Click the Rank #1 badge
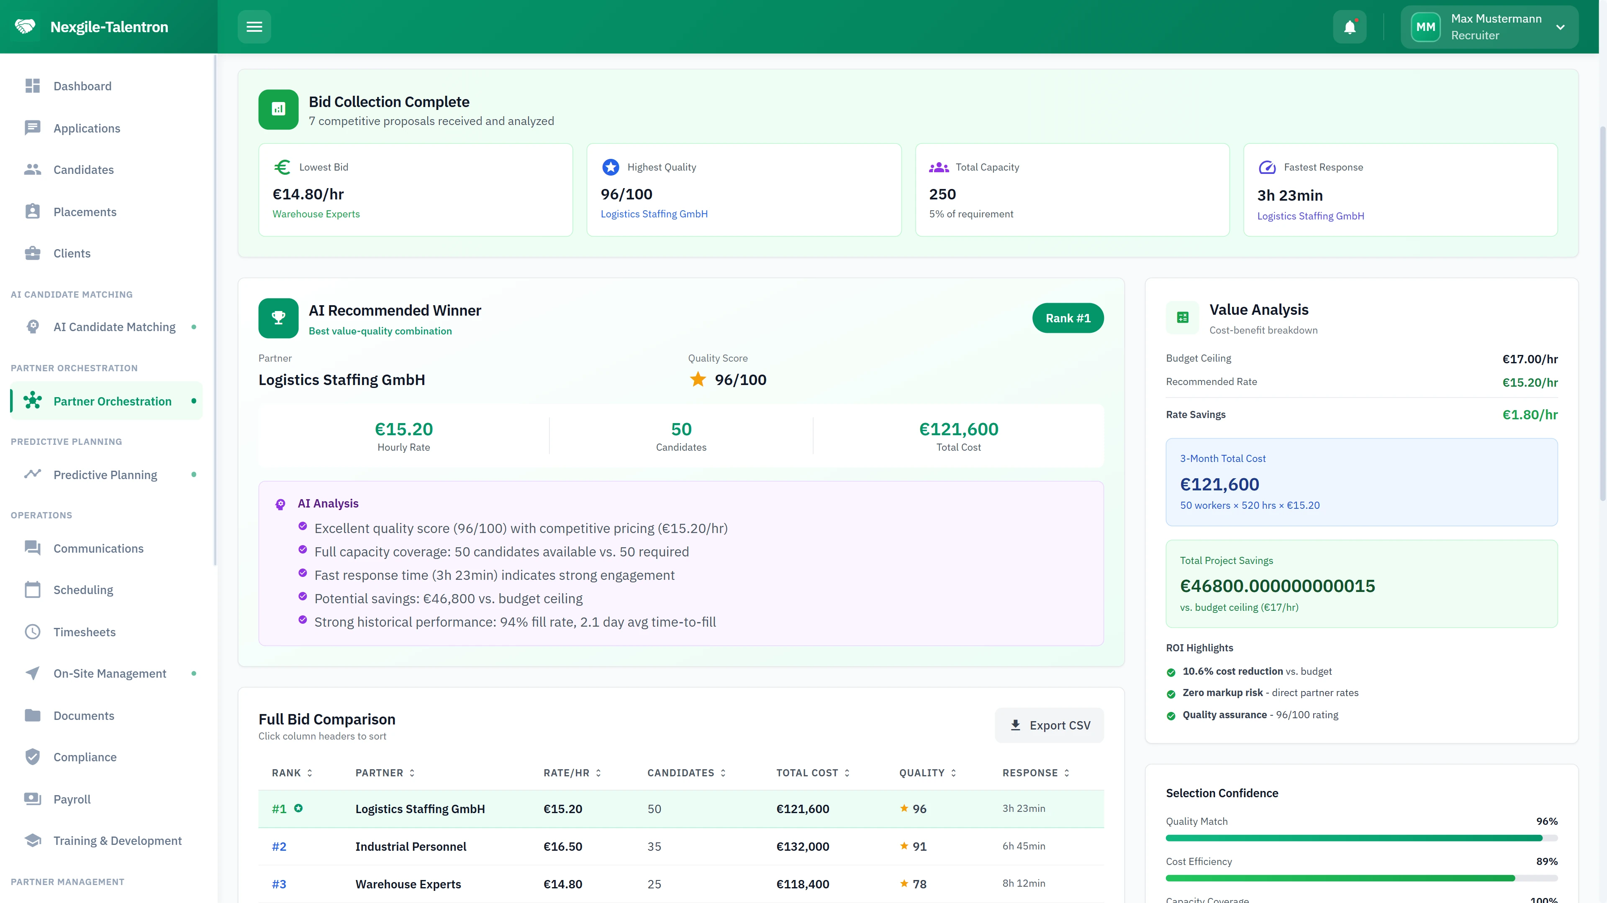 (1068, 318)
